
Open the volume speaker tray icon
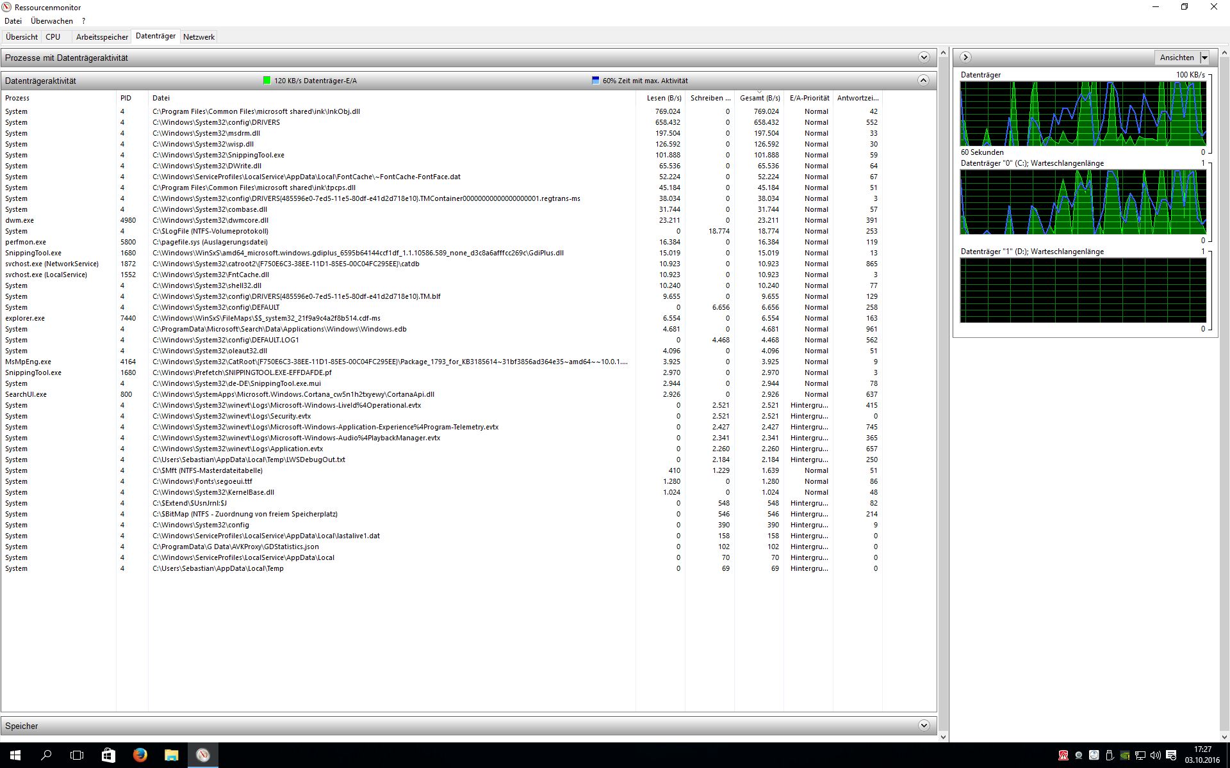[x=1155, y=755]
